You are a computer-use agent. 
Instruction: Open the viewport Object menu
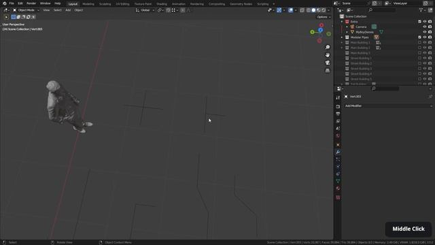[79, 10]
